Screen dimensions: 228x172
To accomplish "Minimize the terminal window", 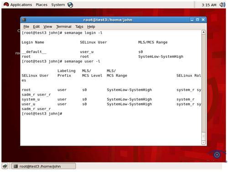I will click(192, 20).
